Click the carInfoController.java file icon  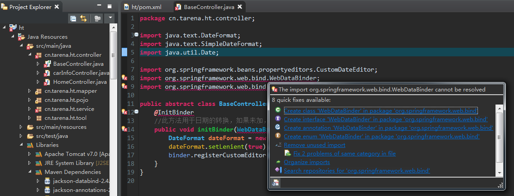tap(47, 73)
